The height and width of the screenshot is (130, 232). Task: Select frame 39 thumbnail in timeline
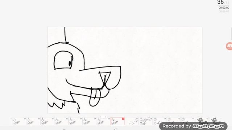click(x=160, y=121)
